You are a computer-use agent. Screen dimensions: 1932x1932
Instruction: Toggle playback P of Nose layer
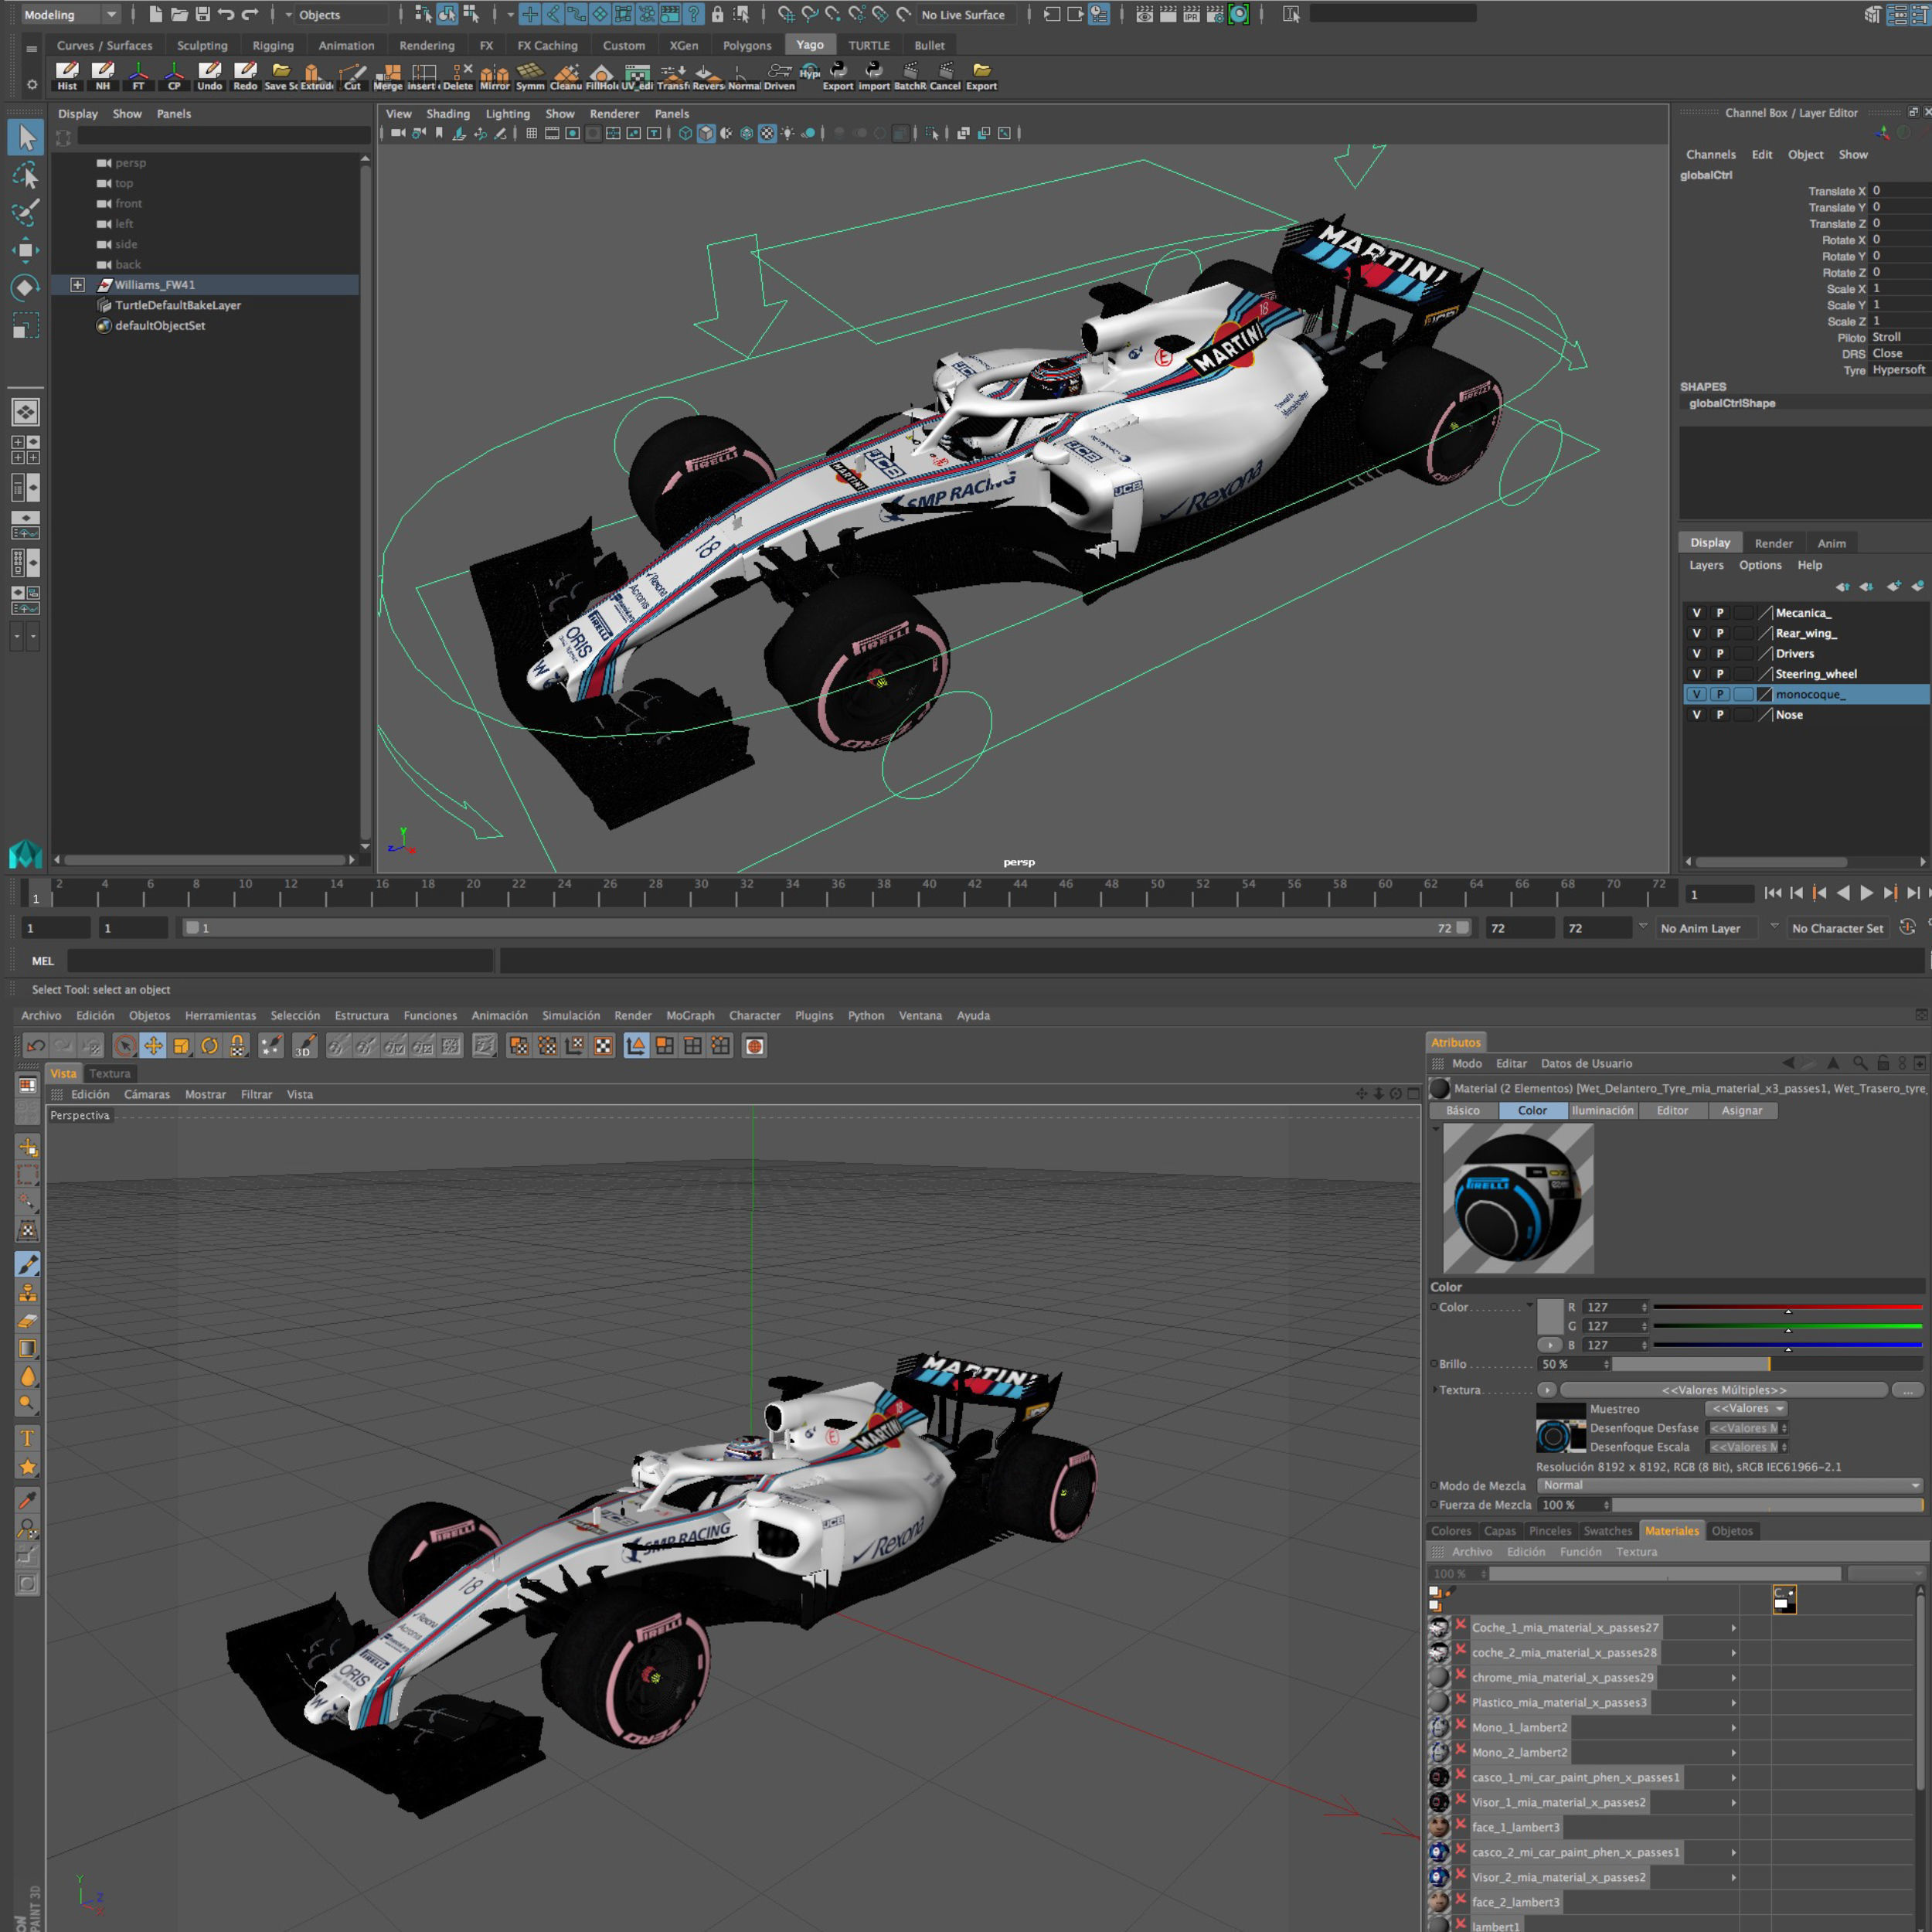pos(1720,715)
